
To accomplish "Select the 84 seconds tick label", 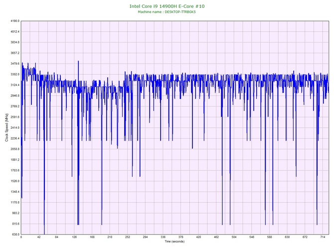I will tap(56, 237).
